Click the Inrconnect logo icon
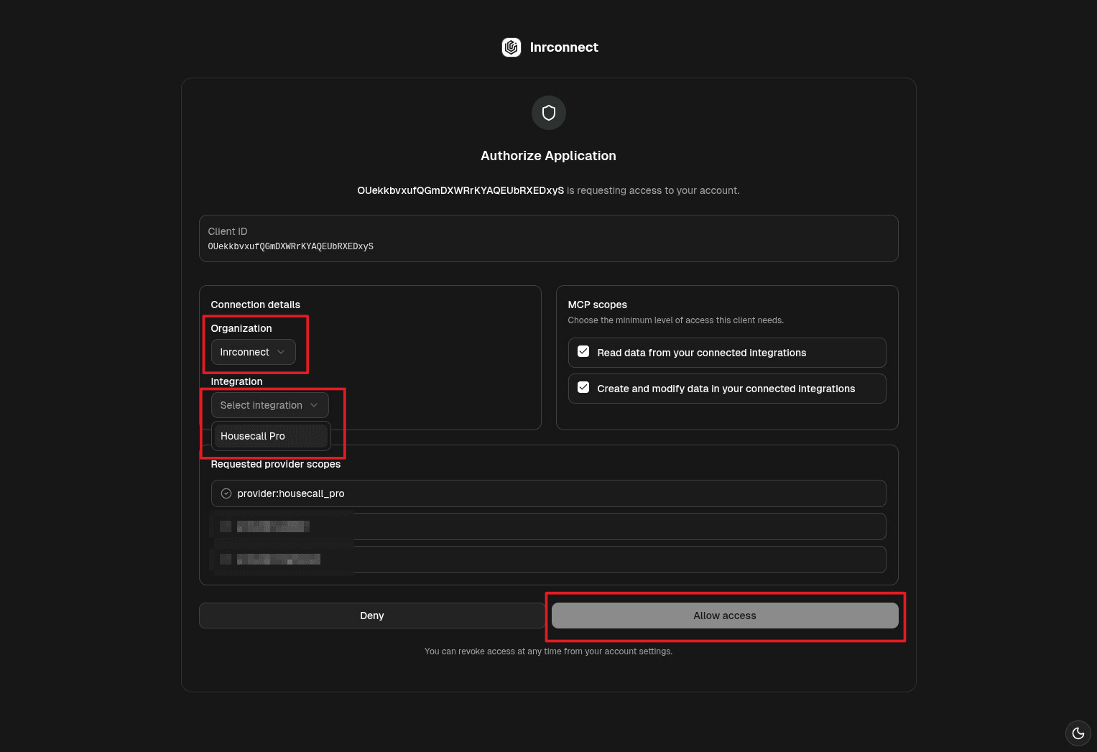 [x=511, y=47]
